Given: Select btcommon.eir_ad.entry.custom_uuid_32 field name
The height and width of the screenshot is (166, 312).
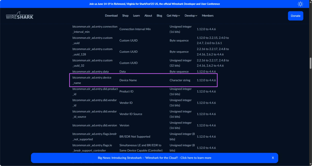Looking at the screenshot, I should pos(92,63).
